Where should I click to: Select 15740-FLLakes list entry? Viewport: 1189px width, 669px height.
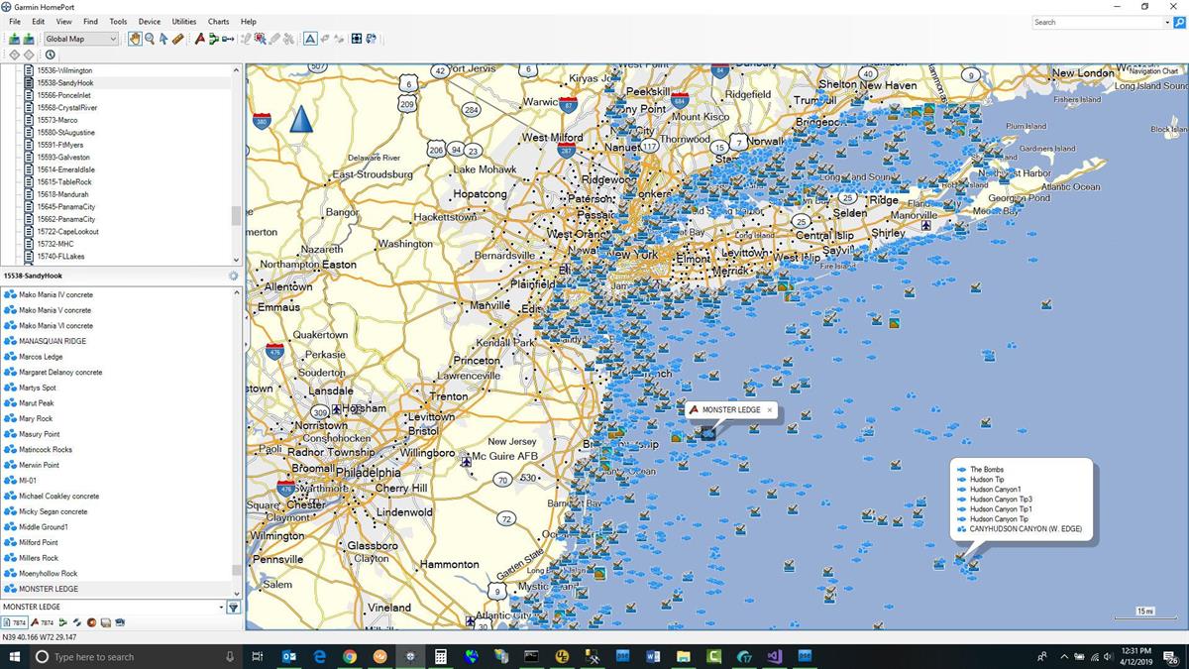61,257
